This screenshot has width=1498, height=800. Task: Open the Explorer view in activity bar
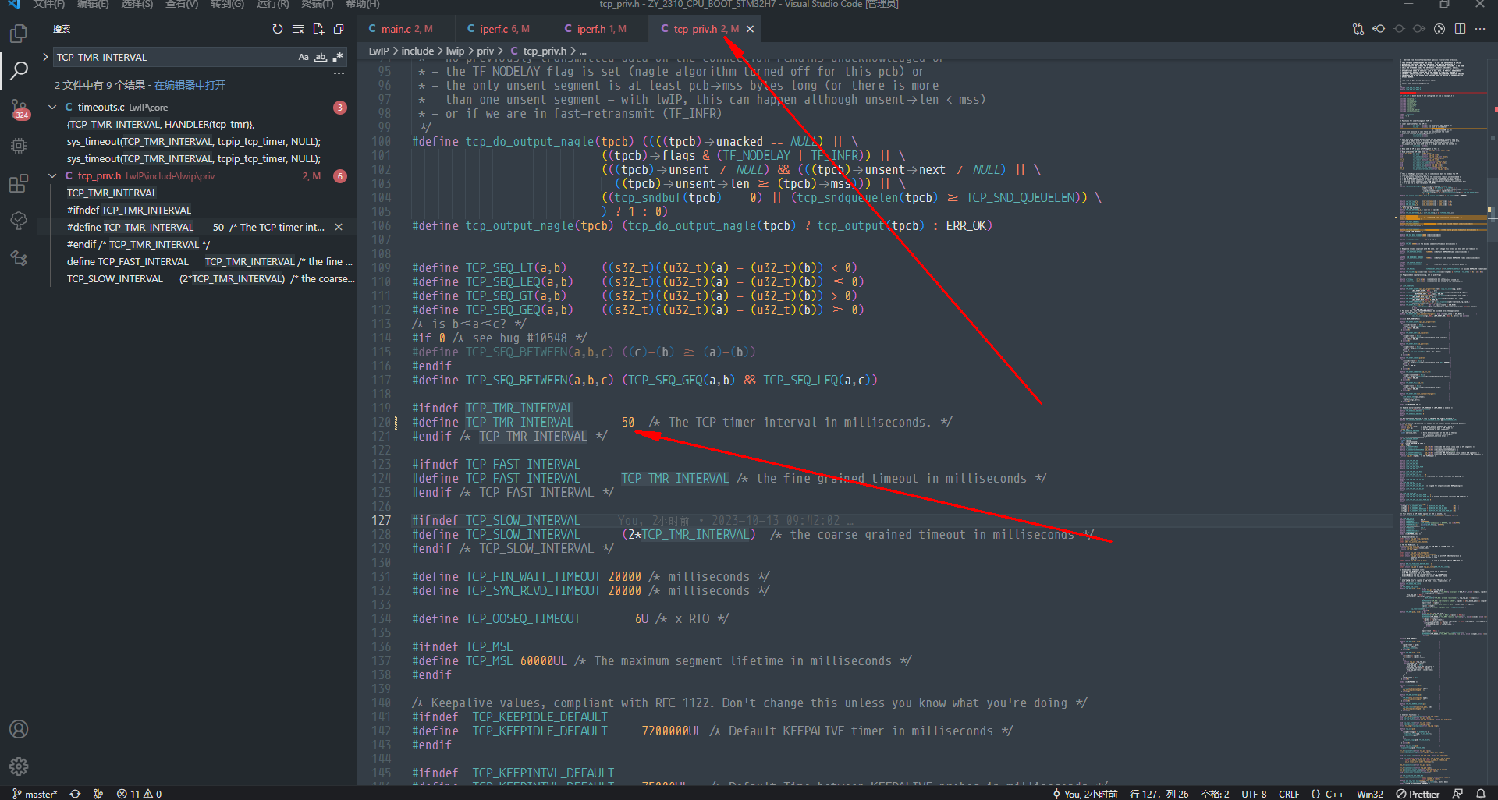click(x=19, y=34)
